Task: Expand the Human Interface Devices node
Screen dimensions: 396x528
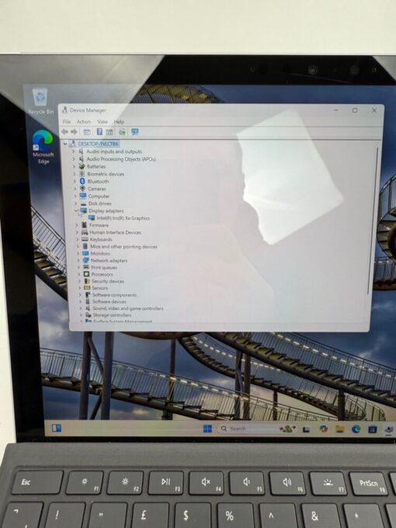Action: tap(77, 232)
